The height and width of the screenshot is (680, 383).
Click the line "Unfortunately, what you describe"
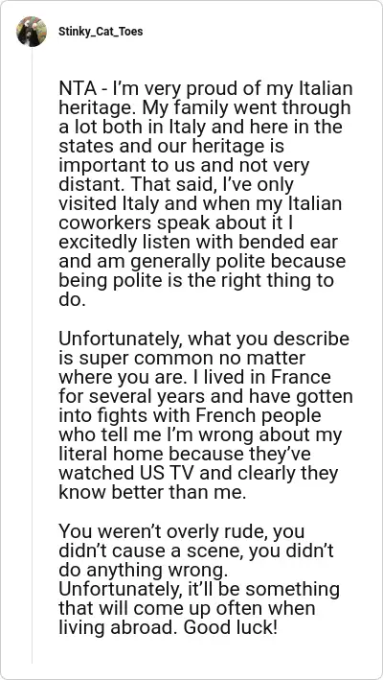click(x=204, y=339)
